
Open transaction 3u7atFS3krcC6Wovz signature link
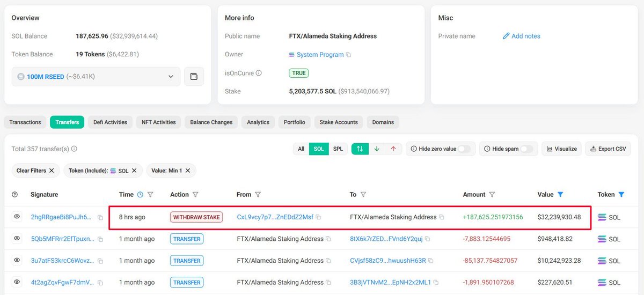point(62,261)
